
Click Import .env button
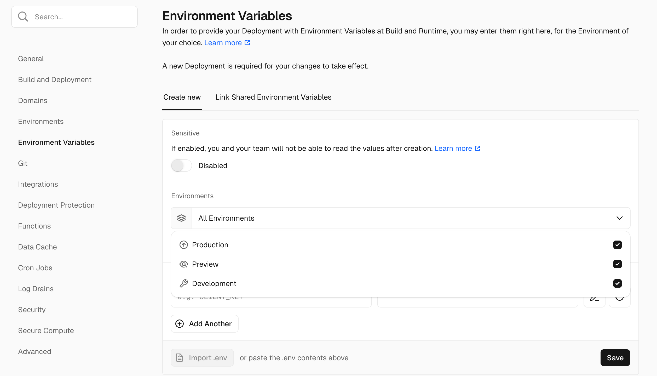pos(202,358)
